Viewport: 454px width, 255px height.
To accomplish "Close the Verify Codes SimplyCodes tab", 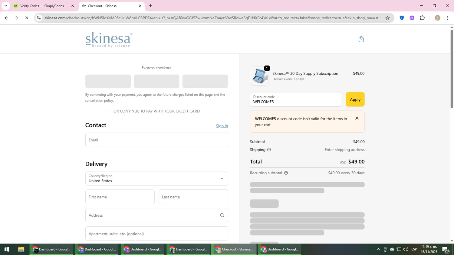I will (73, 6).
